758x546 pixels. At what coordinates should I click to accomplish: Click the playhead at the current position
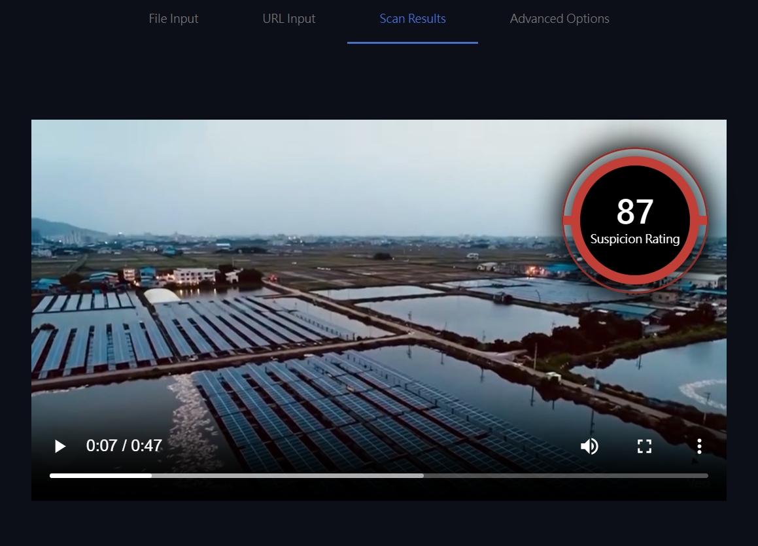click(x=151, y=475)
